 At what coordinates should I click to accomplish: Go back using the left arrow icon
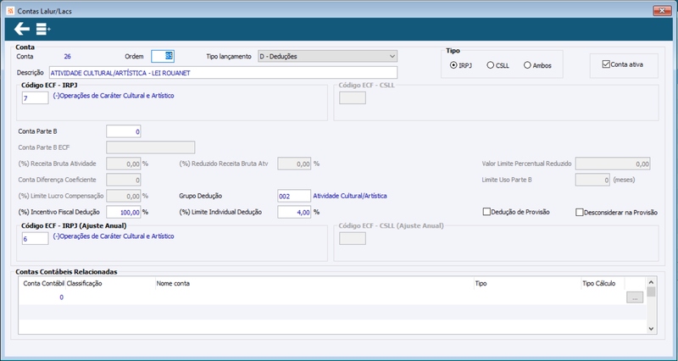[x=22, y=30]
